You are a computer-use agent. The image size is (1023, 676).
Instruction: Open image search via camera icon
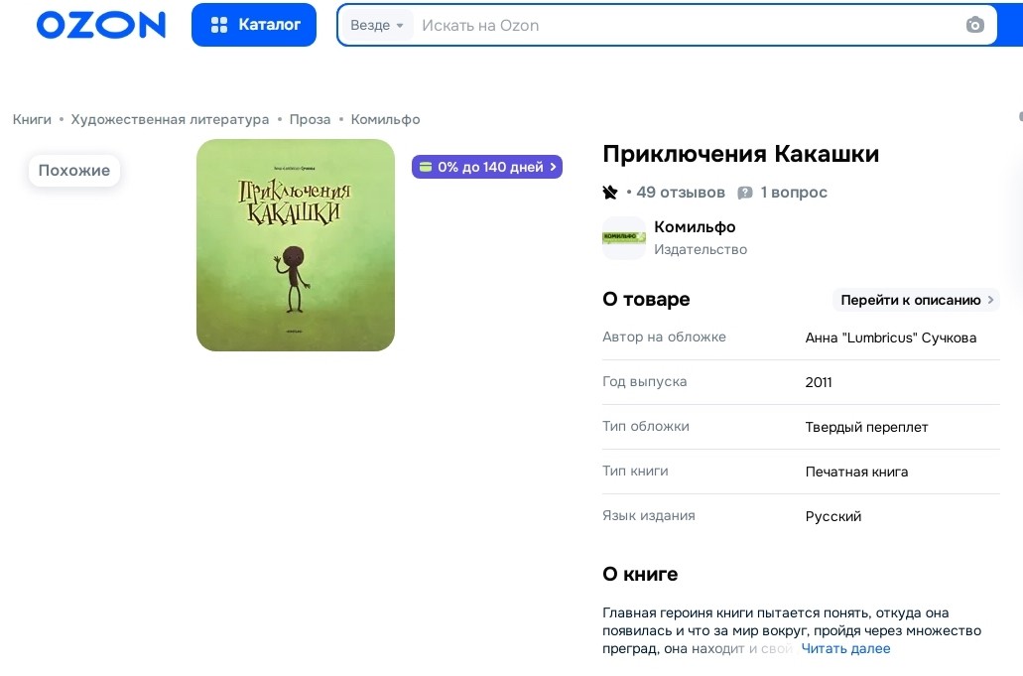tap(974, 25)
